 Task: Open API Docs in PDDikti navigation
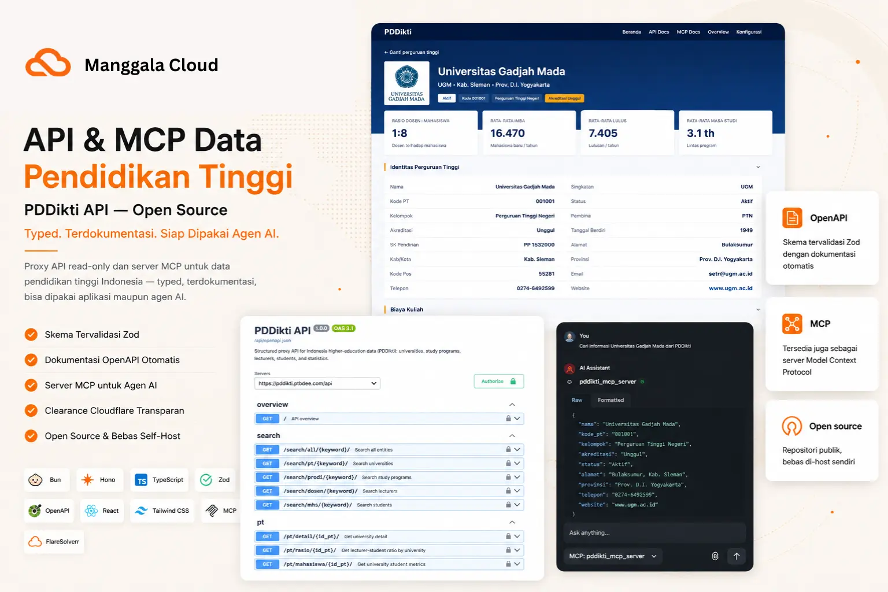659,32
